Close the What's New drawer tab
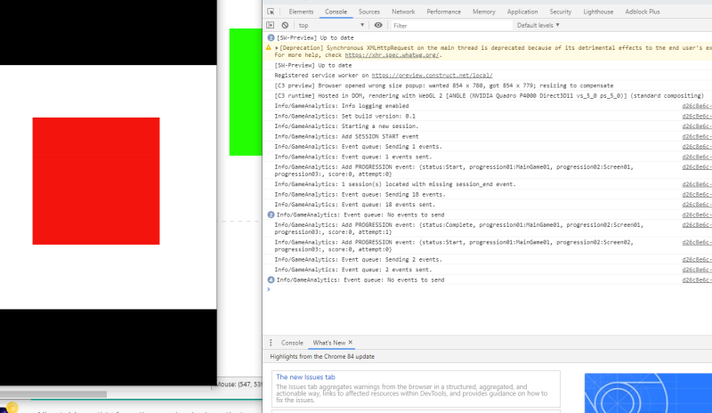This screenshot has width=712, height=413. [x=351, y=342]
